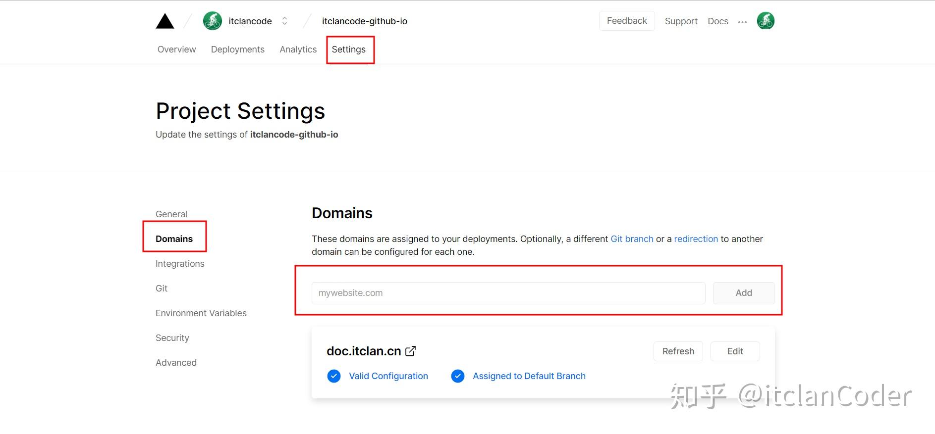Switch to the Overview tab
The height and width of the screenshot is (434, 935).
tap(176, 49)
